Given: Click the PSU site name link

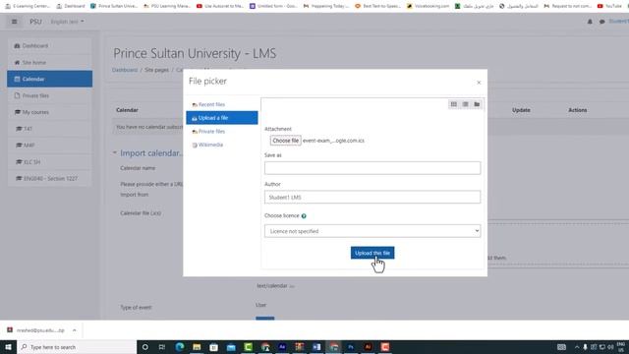Looking at the screenshot, I should click(35, 22).
